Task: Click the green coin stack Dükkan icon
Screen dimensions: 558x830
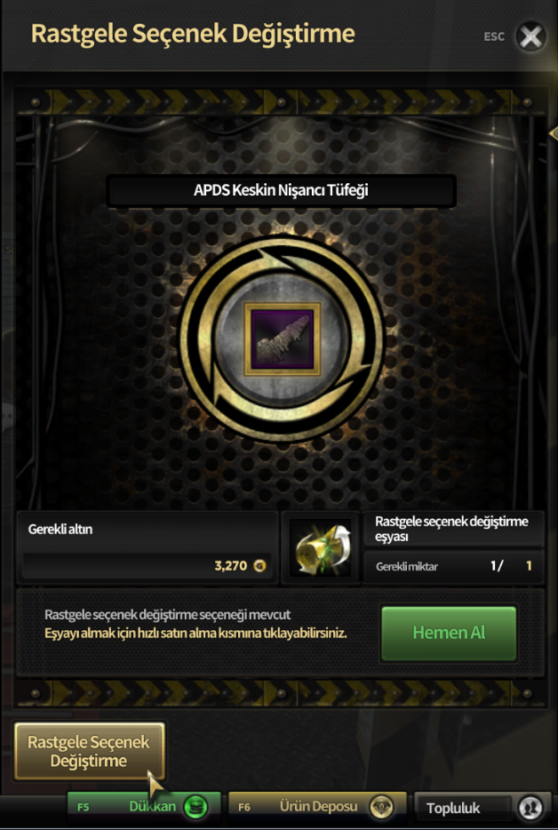Action: pyautogui.click(x=195, y=807)
